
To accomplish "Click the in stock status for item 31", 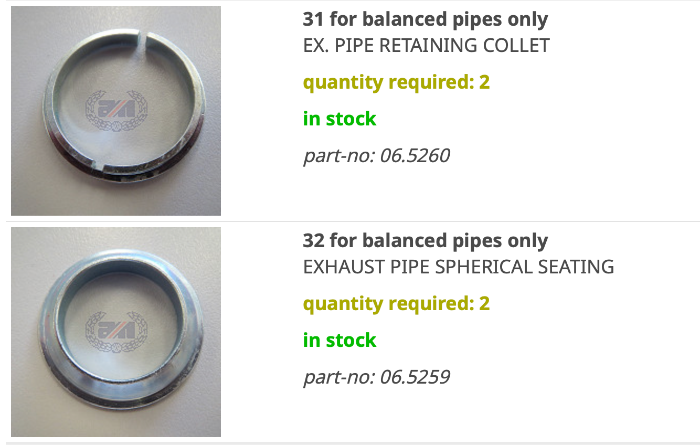I will point(340,119).
